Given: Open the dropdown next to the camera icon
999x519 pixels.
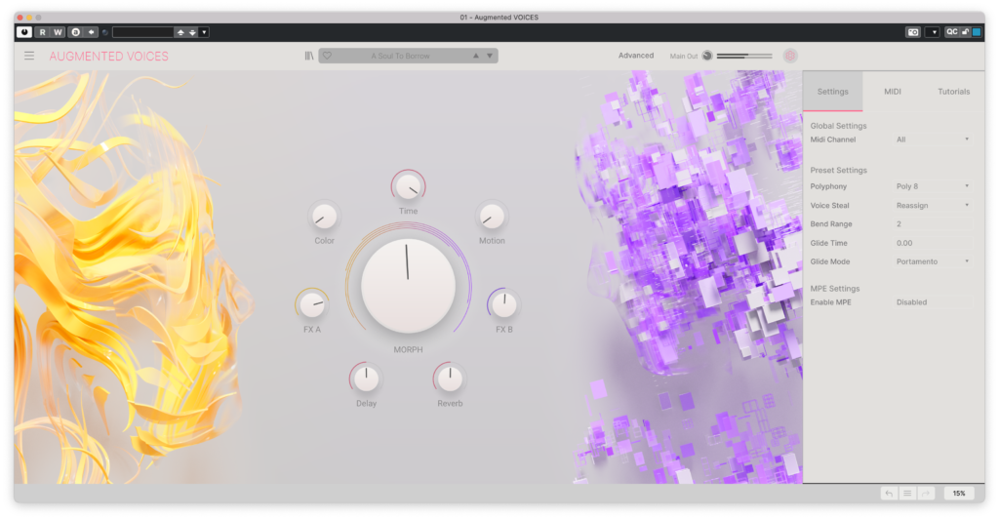Looking at the screenshot, I should [934, 32].
